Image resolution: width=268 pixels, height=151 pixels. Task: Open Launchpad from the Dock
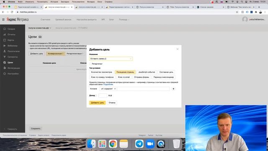coord(102,143)
